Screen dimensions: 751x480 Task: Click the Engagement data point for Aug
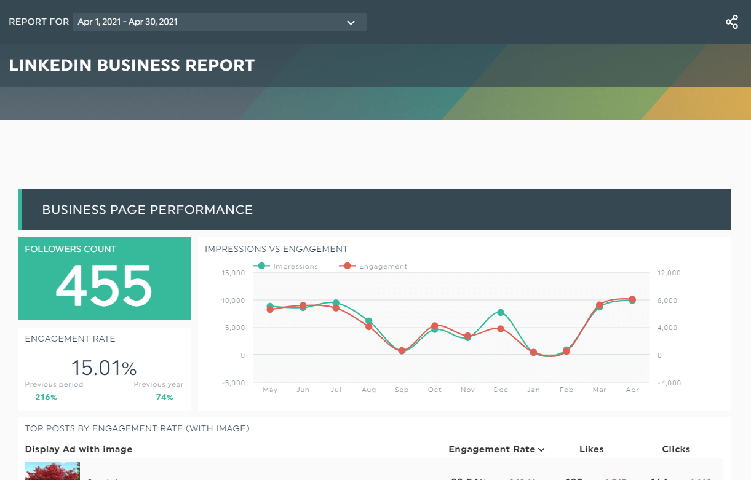(x=369, y=327)
